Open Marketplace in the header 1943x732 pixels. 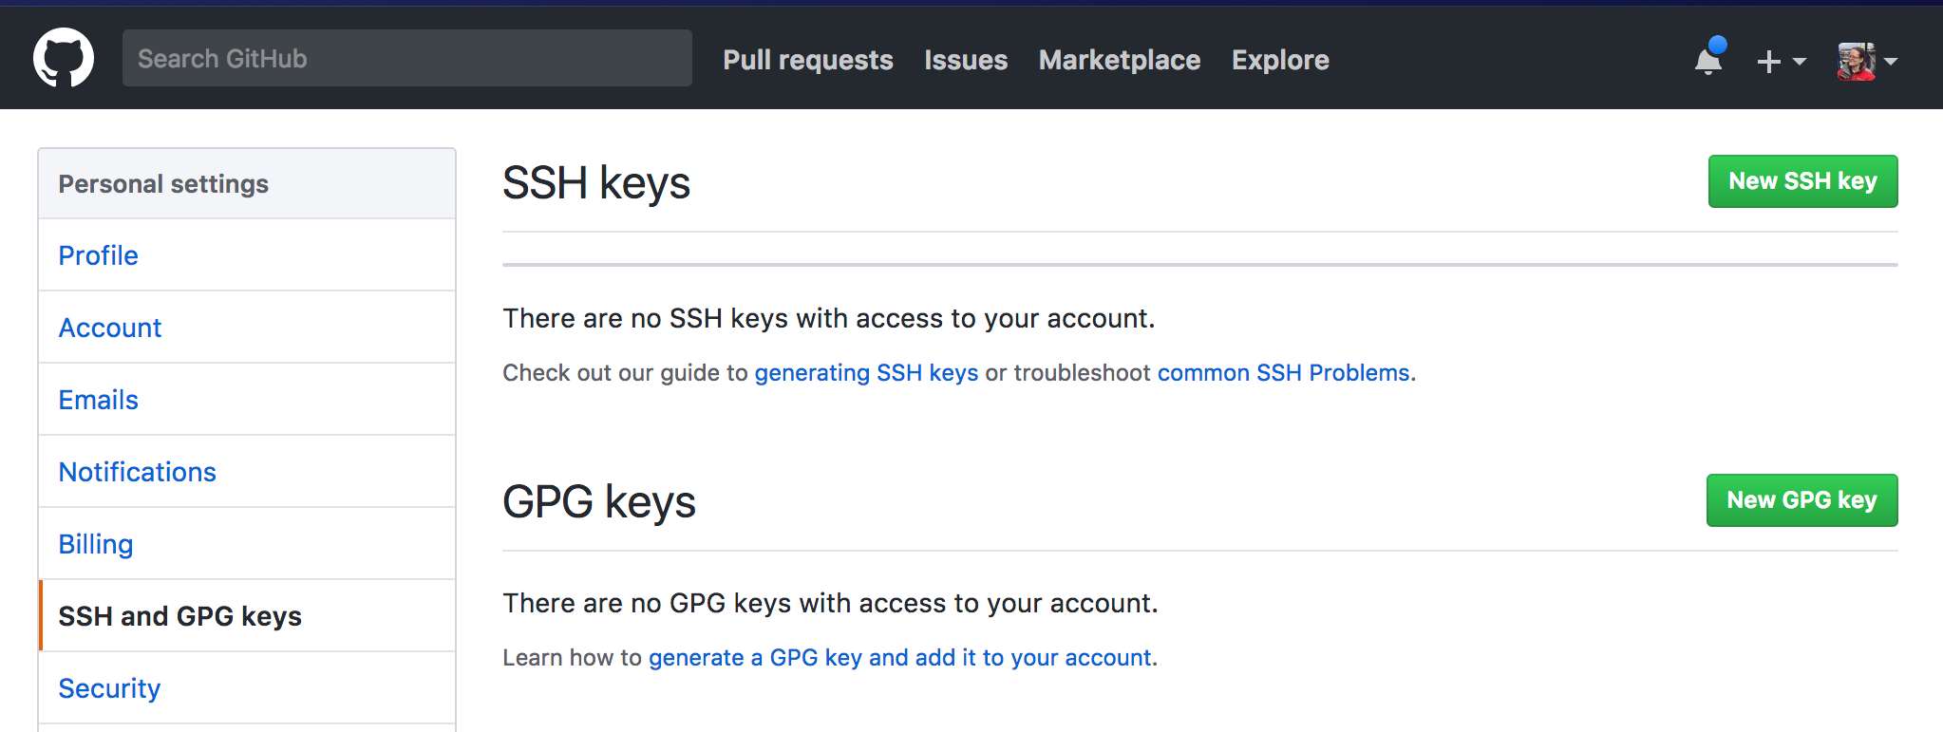pyautogui.click(x=1120, y=60)
